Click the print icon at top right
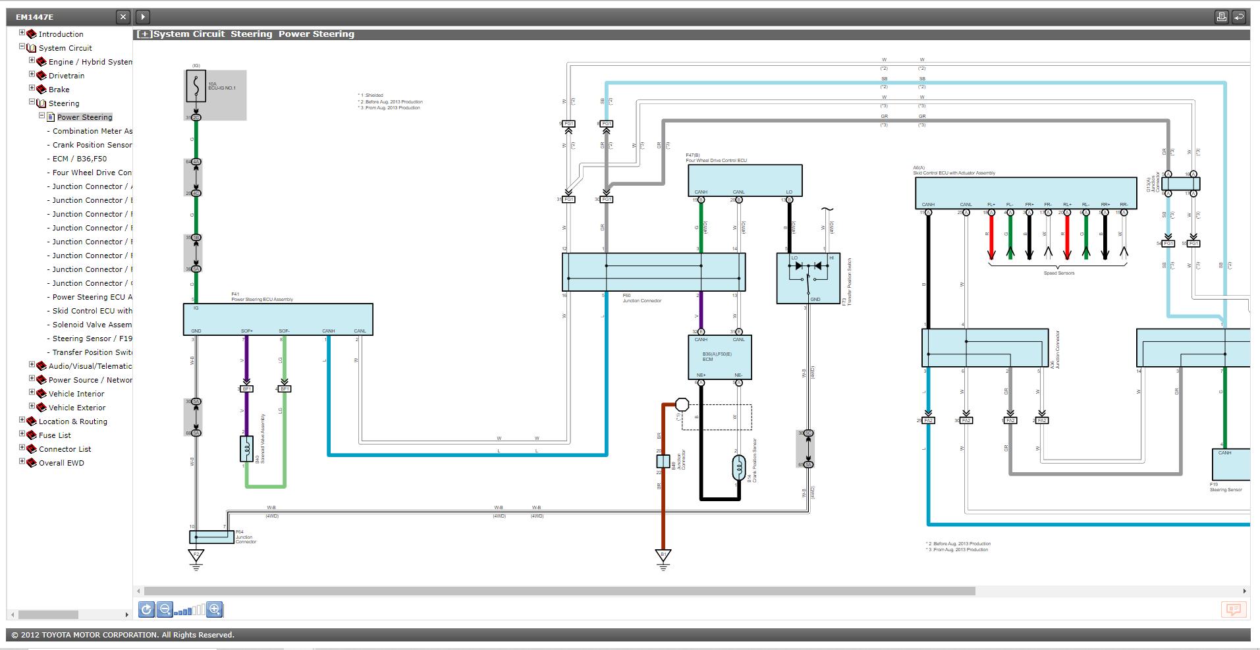The height and width of the screenshot is (650, 1260). (1221, 17)
